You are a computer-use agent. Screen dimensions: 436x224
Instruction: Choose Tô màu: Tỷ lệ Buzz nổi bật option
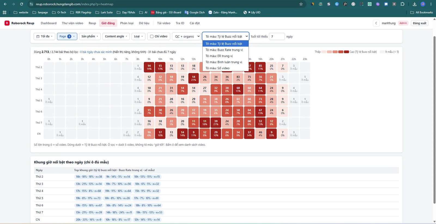pos(225,44)
